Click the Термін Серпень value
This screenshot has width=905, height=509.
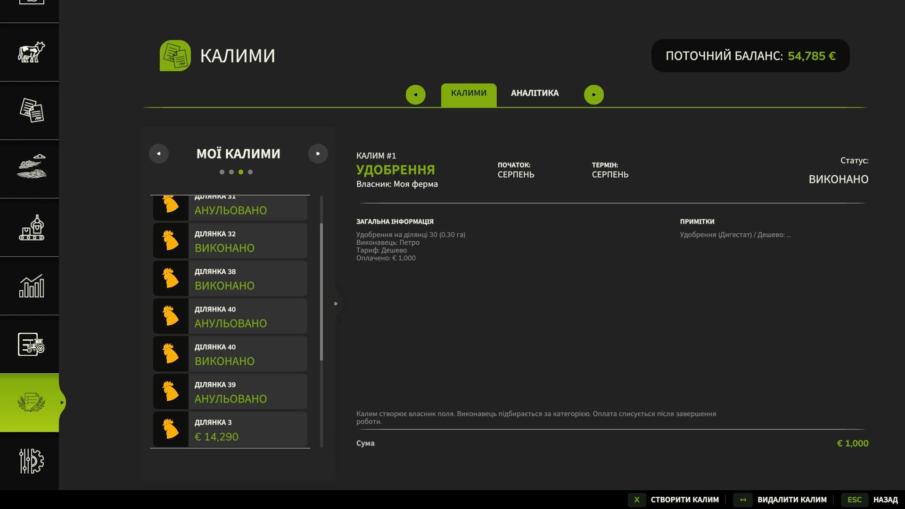610,174
